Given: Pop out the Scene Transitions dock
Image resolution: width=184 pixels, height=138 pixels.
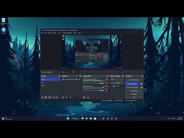Looking at the screenshot, I should (123, 76).
